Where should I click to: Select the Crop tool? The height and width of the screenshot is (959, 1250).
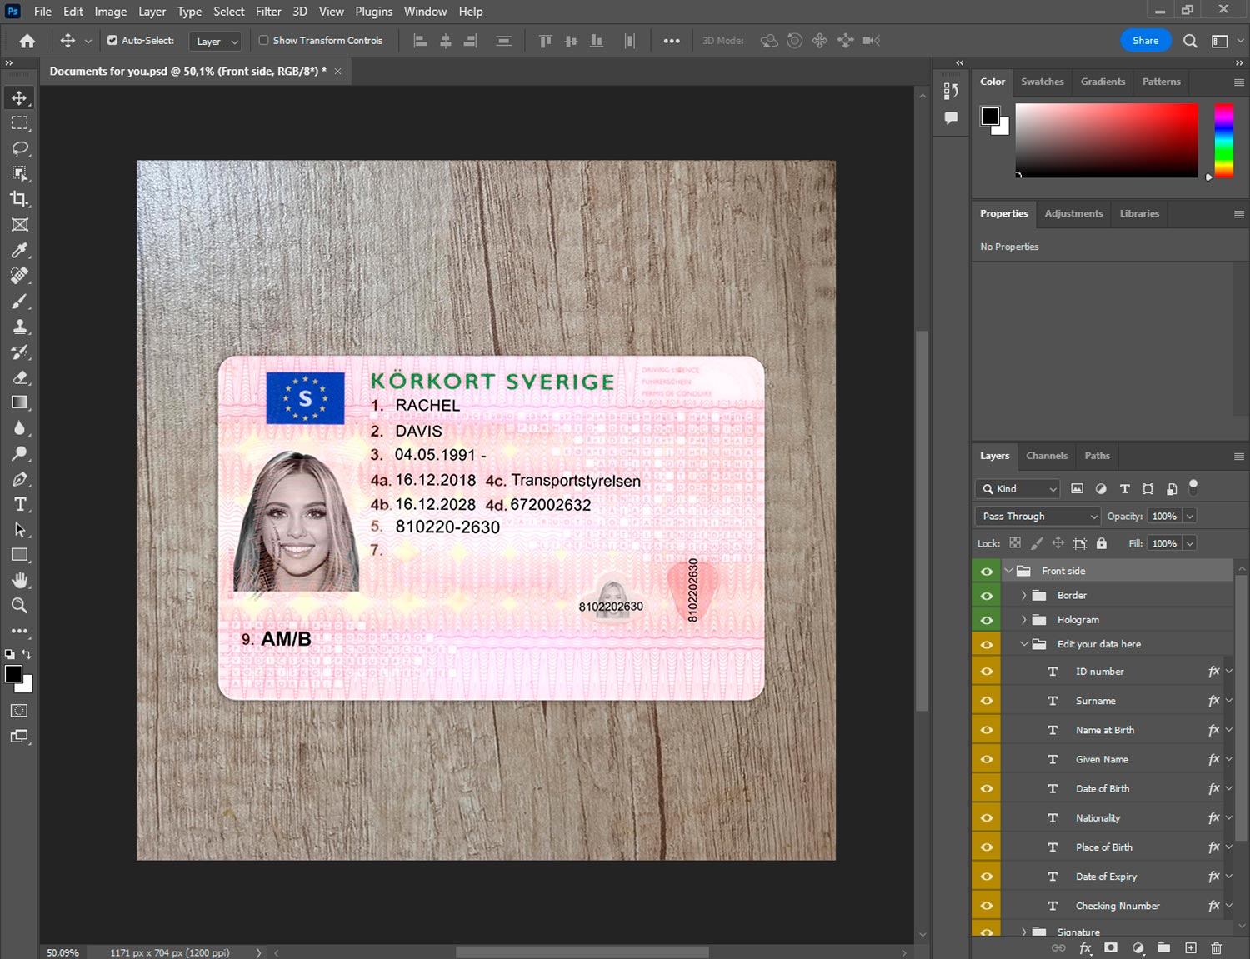pos(19,199)
